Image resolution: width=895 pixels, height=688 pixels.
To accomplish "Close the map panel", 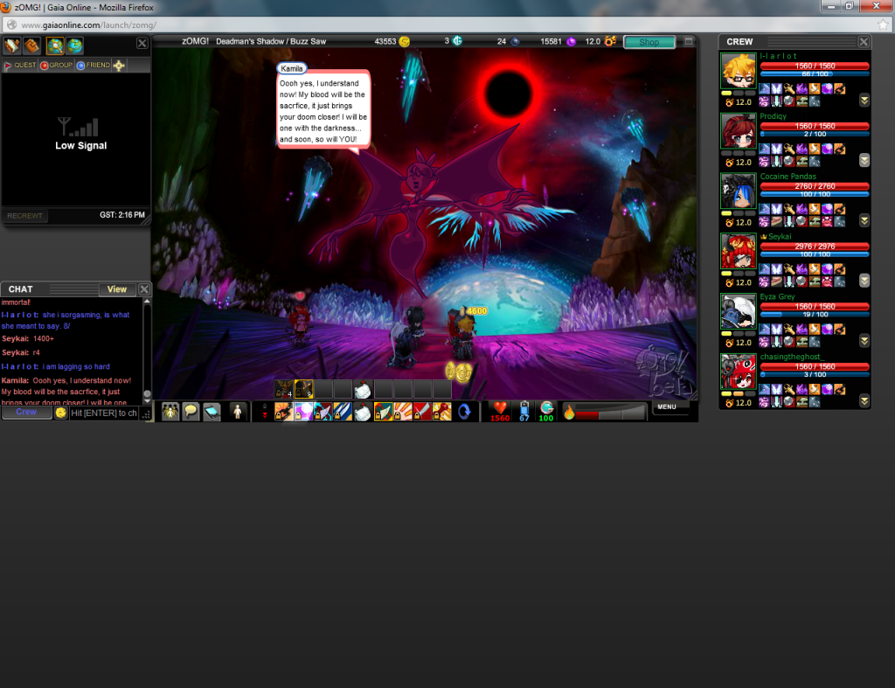I will (x=142, y=44).
